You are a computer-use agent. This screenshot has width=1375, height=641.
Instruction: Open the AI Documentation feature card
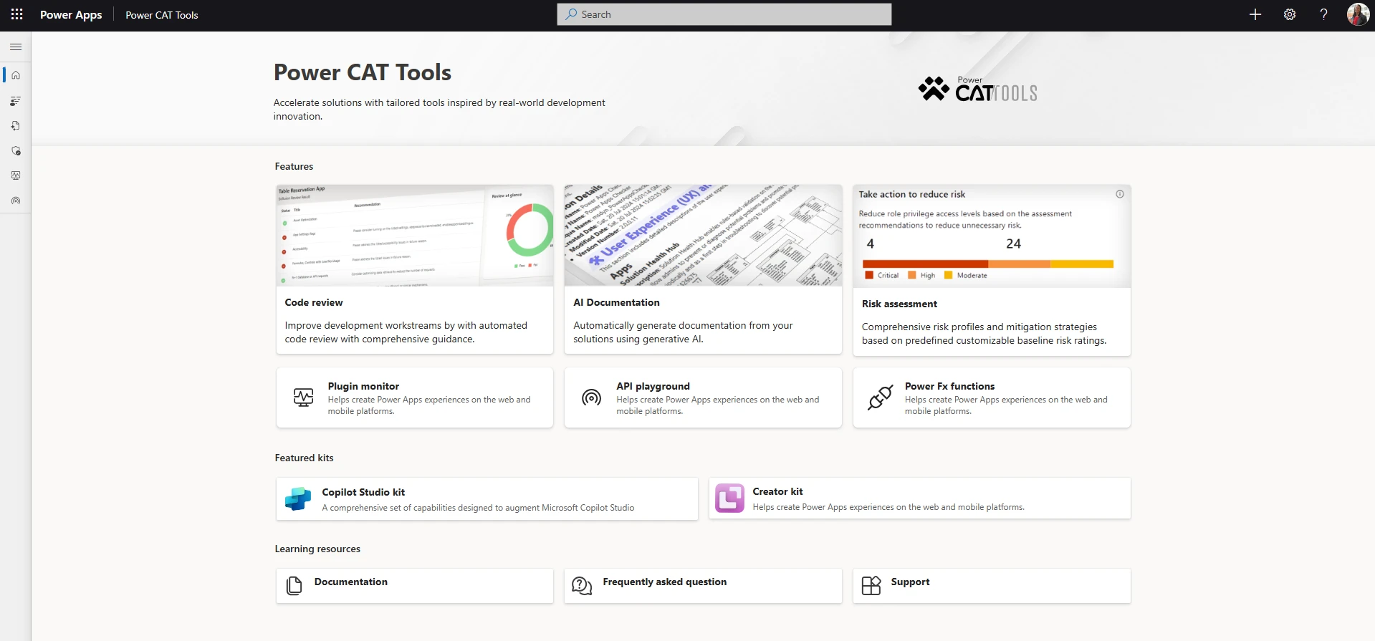click(702, 269)
